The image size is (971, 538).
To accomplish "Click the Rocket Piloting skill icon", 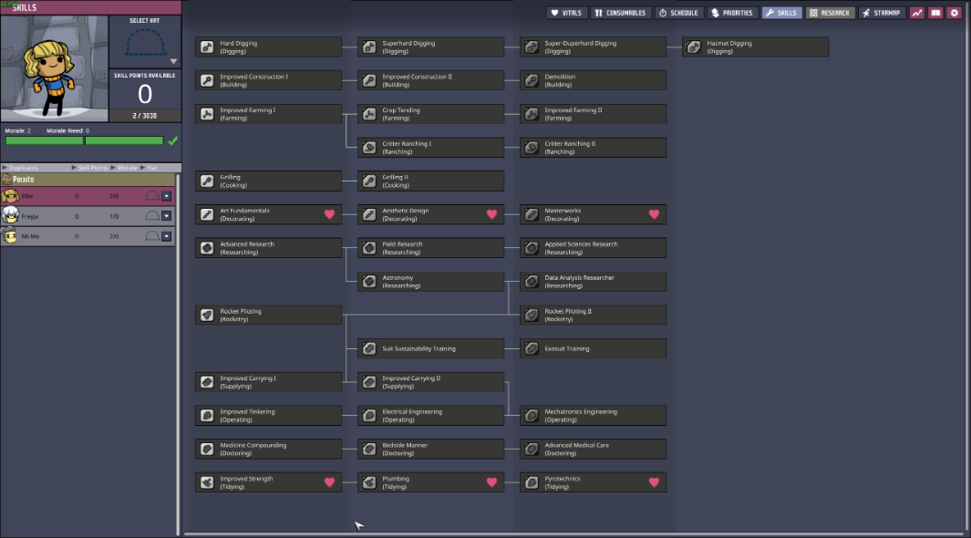I will tap(207, 316).
